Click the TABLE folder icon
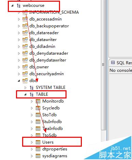This screenshot has height=160, width=132. coord(32,94)
